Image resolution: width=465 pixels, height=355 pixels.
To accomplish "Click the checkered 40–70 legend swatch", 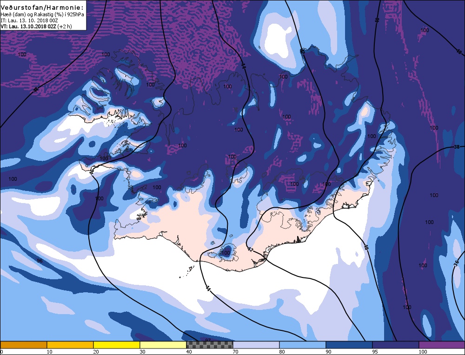I will click(x=209, y=345).
